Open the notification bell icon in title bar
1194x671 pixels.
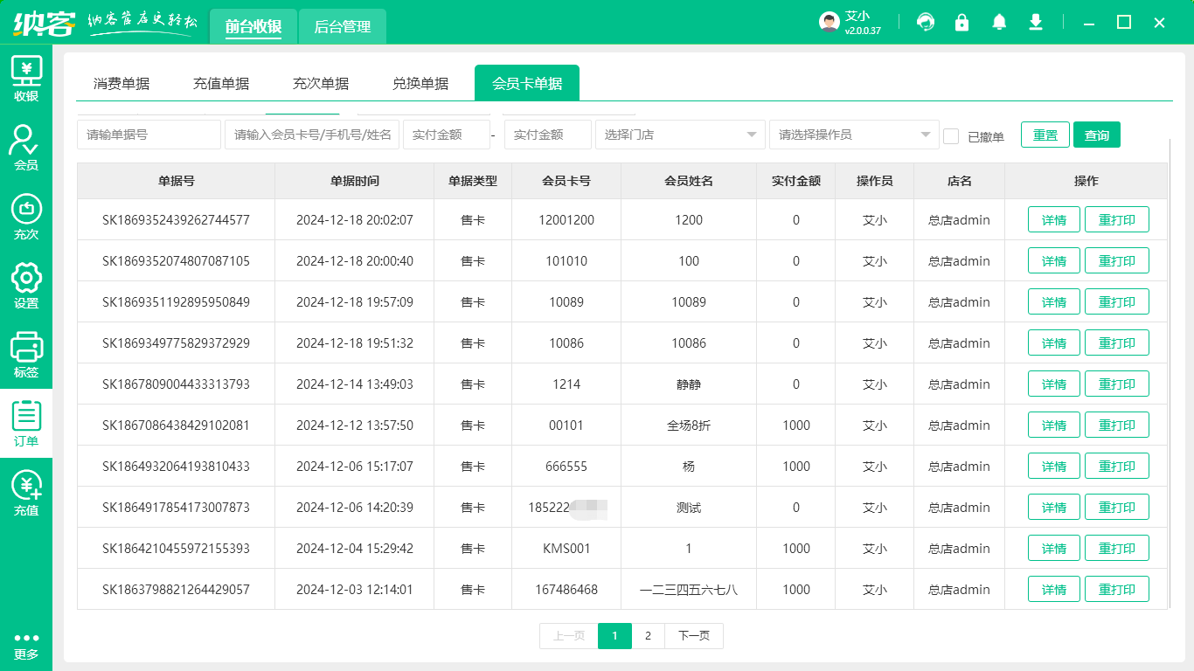coord(999,22)
